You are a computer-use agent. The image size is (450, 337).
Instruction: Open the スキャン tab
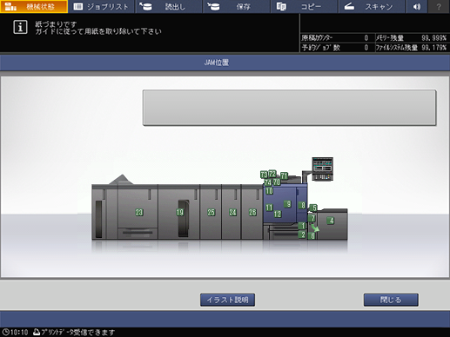[x=372, y=6]
